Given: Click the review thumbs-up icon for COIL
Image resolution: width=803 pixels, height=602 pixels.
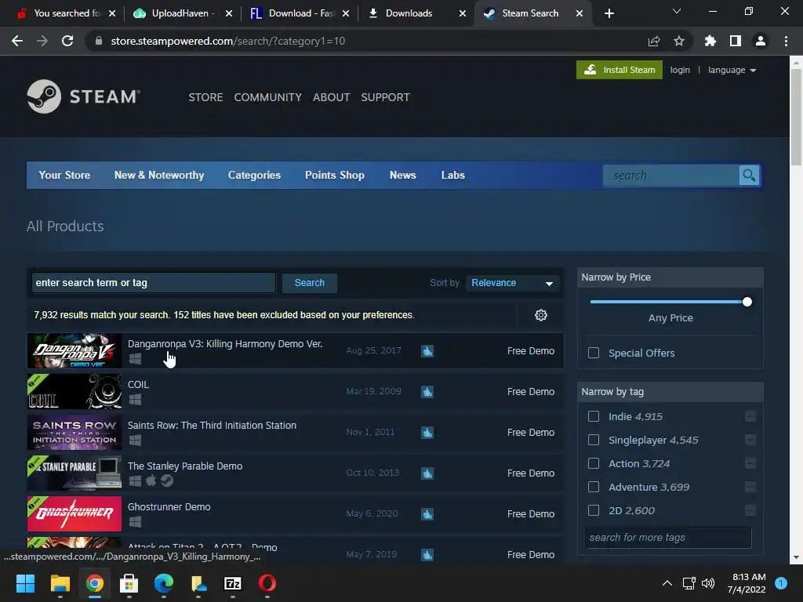Looking at the screenshot, I should 427,392.
